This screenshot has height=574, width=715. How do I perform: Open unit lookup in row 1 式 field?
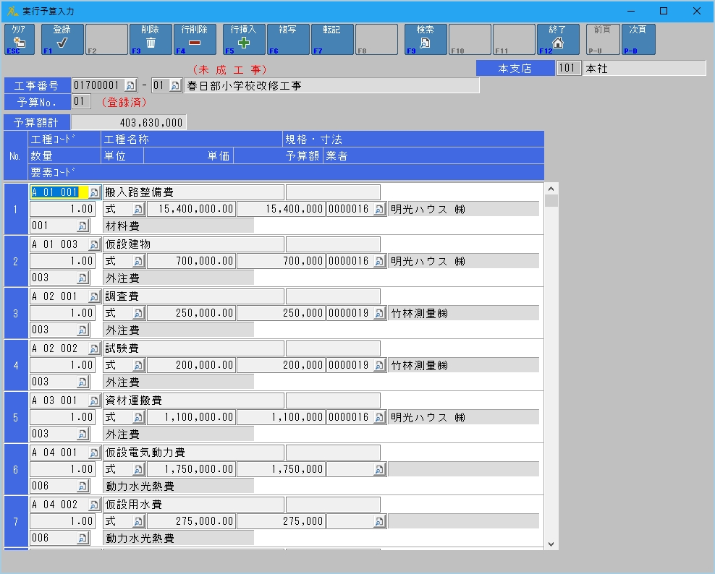click(x=139, y=210)
